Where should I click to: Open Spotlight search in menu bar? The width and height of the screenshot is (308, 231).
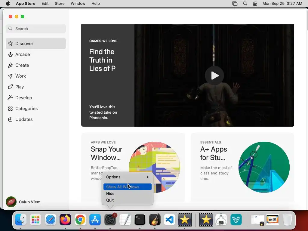245,4
